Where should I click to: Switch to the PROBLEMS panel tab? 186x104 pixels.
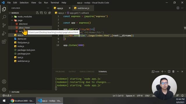60,72
